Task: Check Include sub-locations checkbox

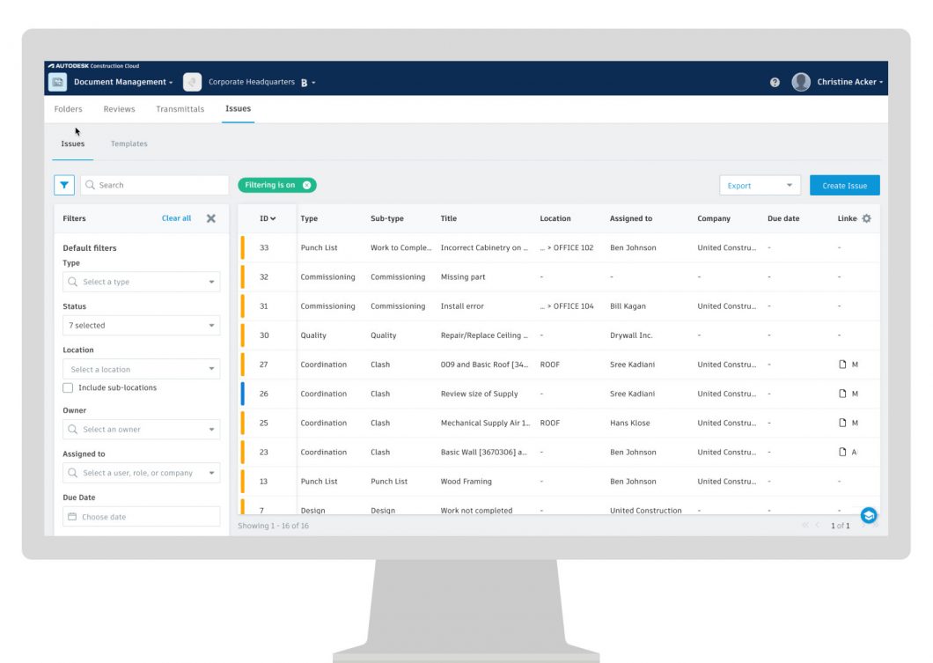Action: (68, 387)
